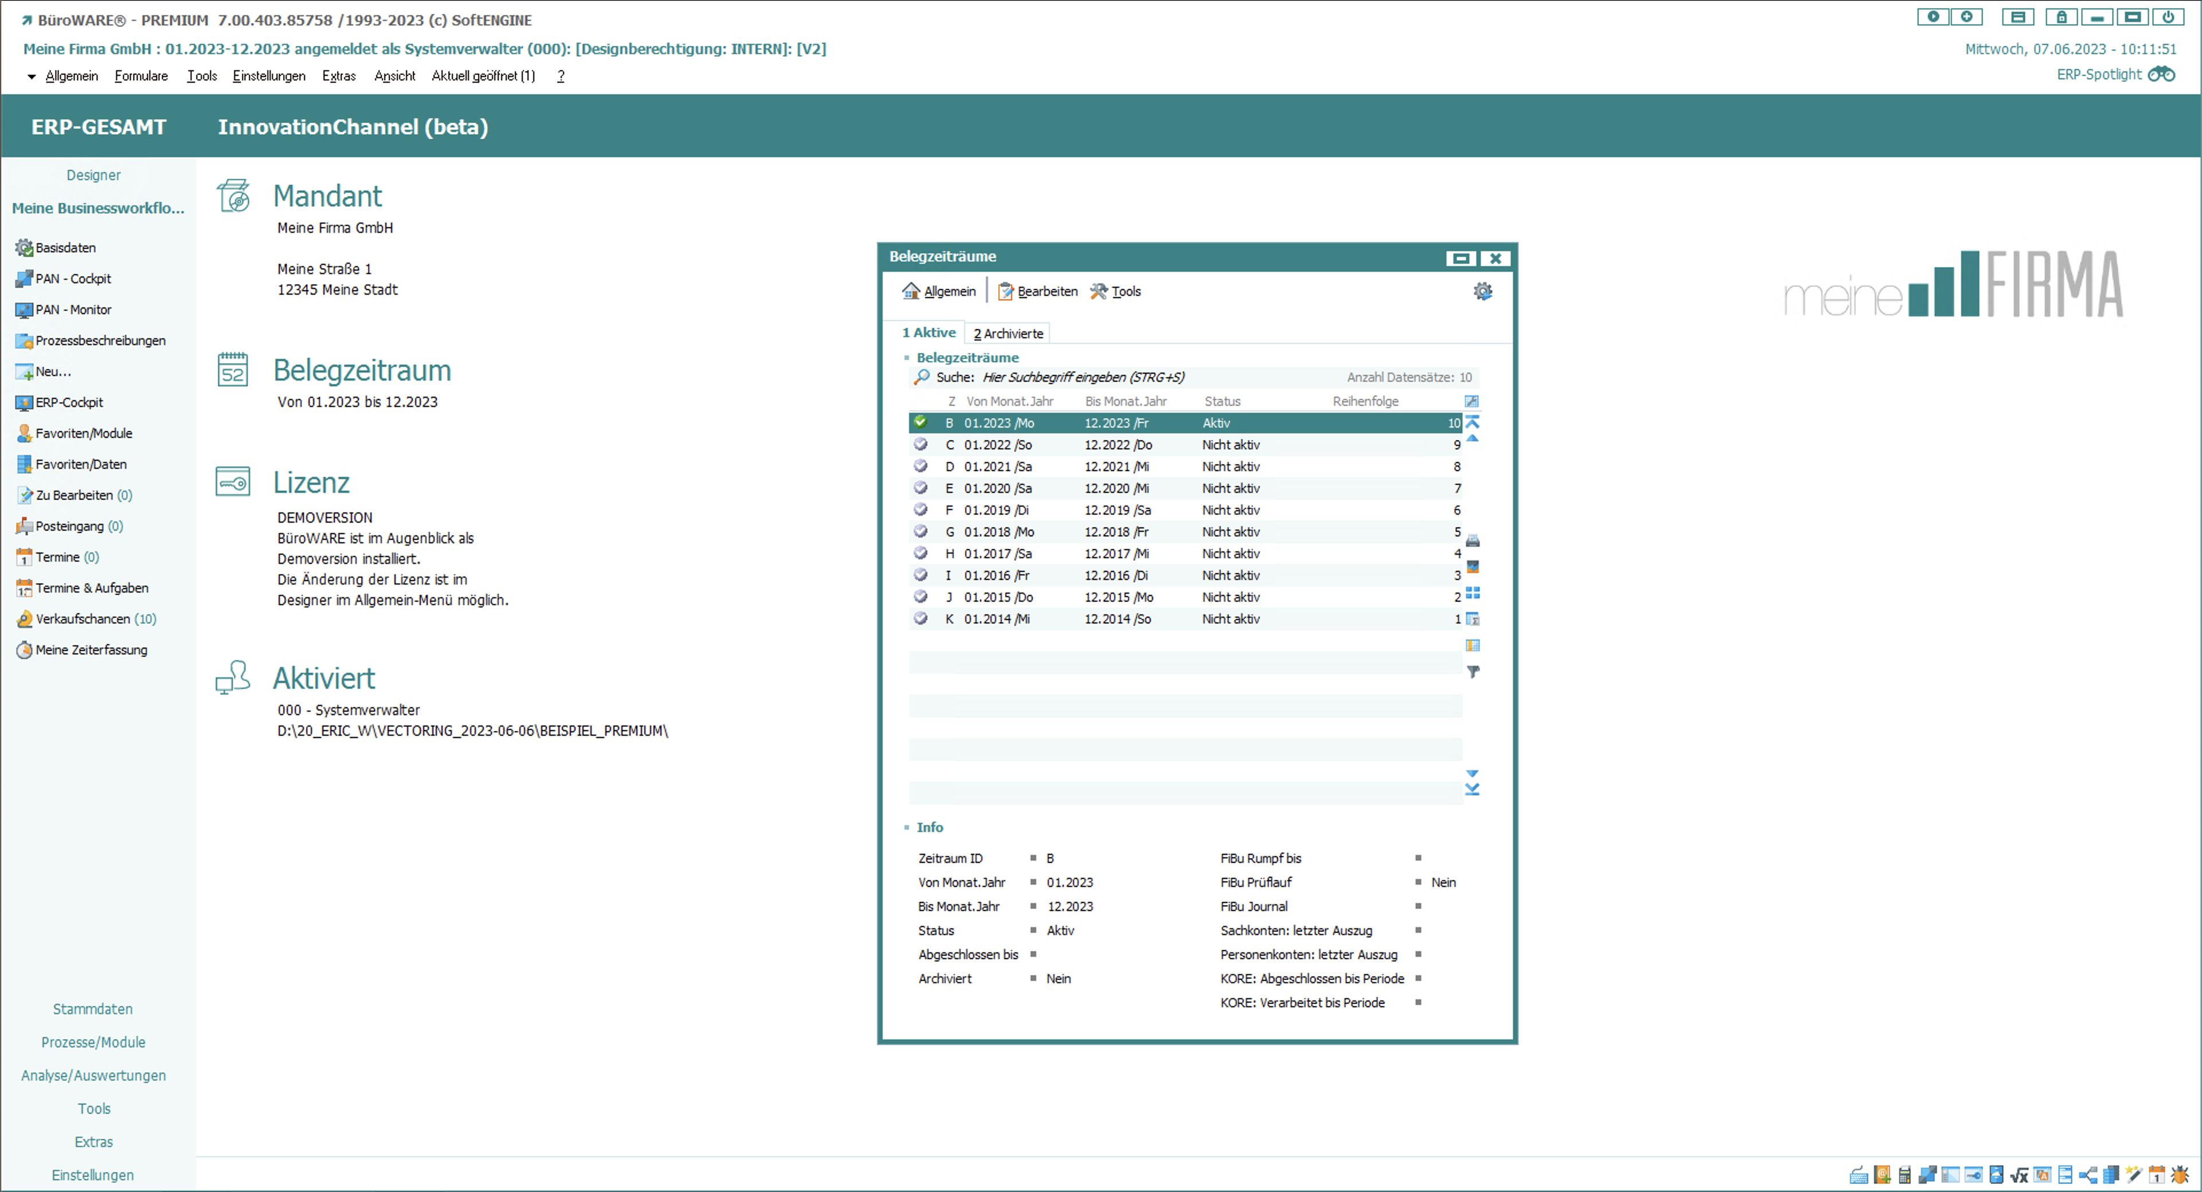Click the search magnifier icon
This screenshot has width=2202, height=1192.
(x=922, y=377)
